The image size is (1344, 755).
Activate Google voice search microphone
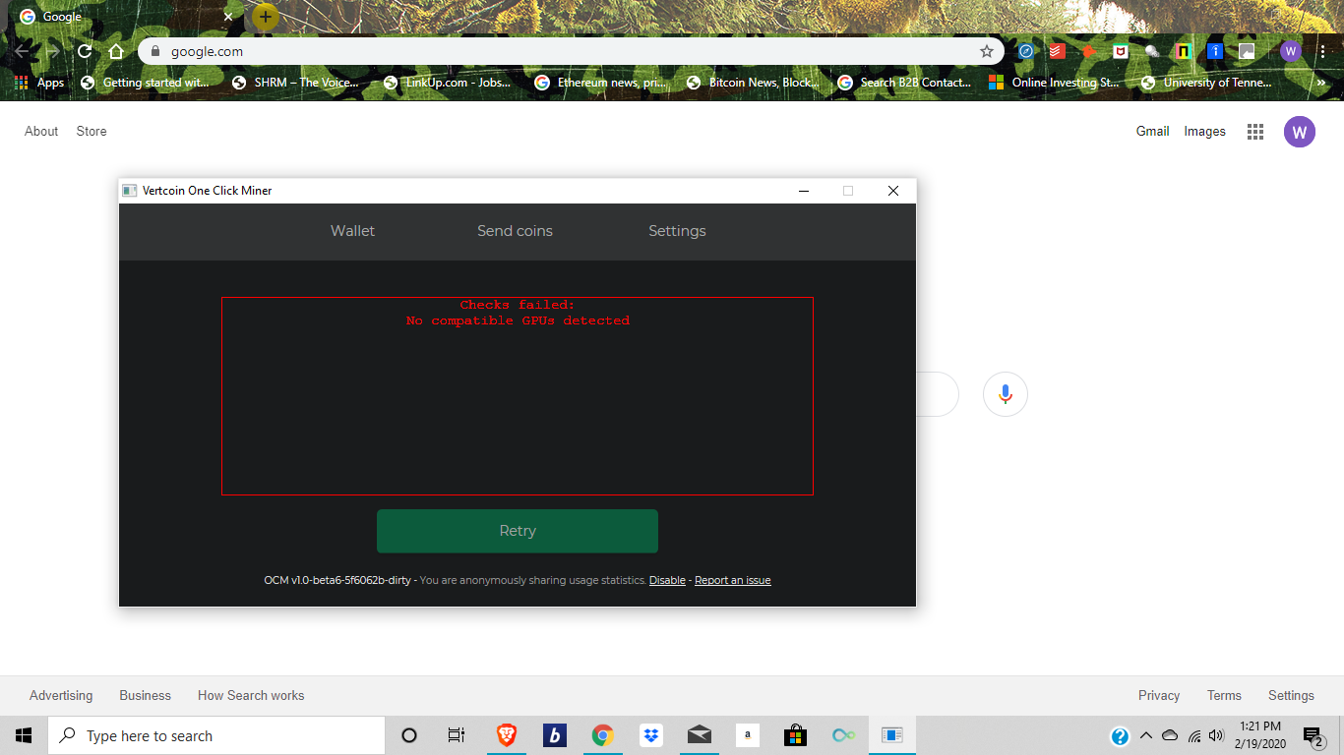click(1005, 393)
